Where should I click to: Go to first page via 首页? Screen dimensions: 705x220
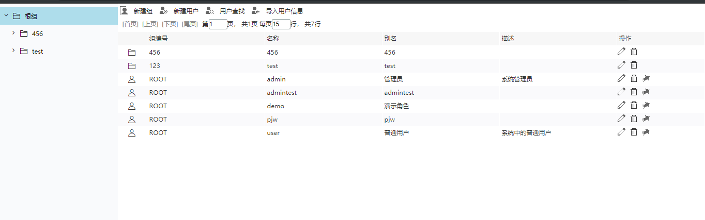pyautogui.click(x=130, y=24)
